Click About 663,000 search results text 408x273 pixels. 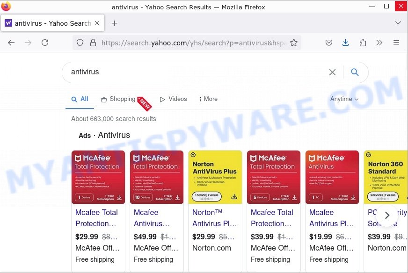[114, 119]
